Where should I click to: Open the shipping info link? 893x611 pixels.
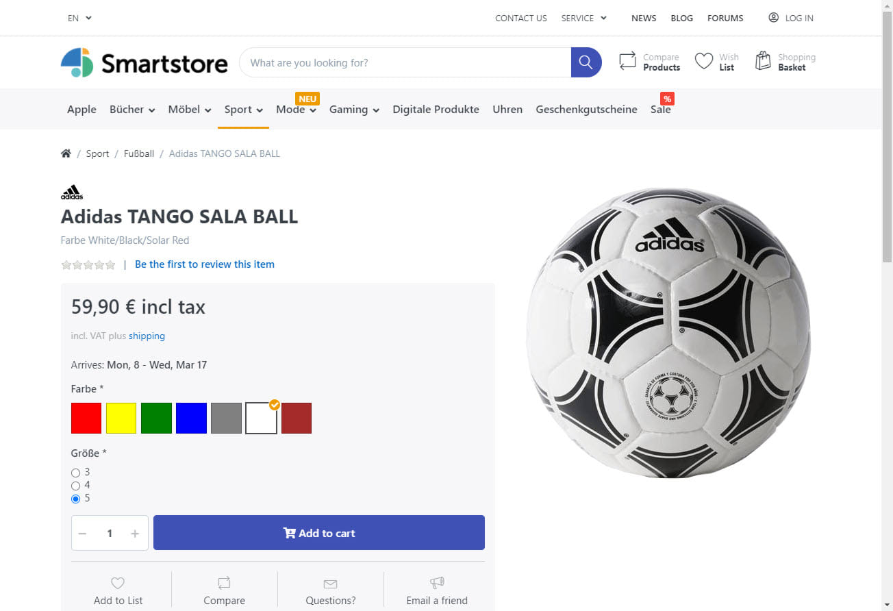click(147, 336)
